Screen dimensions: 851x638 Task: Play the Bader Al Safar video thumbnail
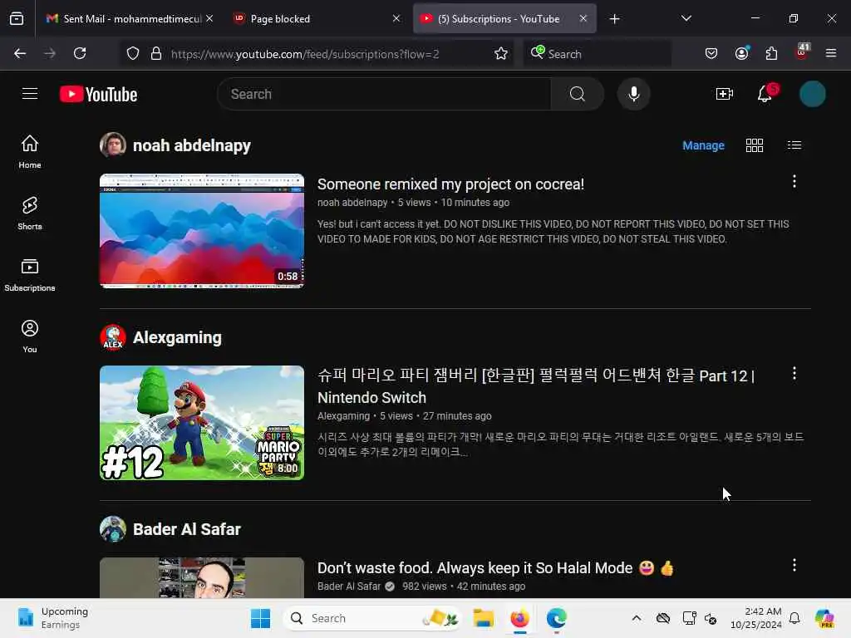point(202,578)
